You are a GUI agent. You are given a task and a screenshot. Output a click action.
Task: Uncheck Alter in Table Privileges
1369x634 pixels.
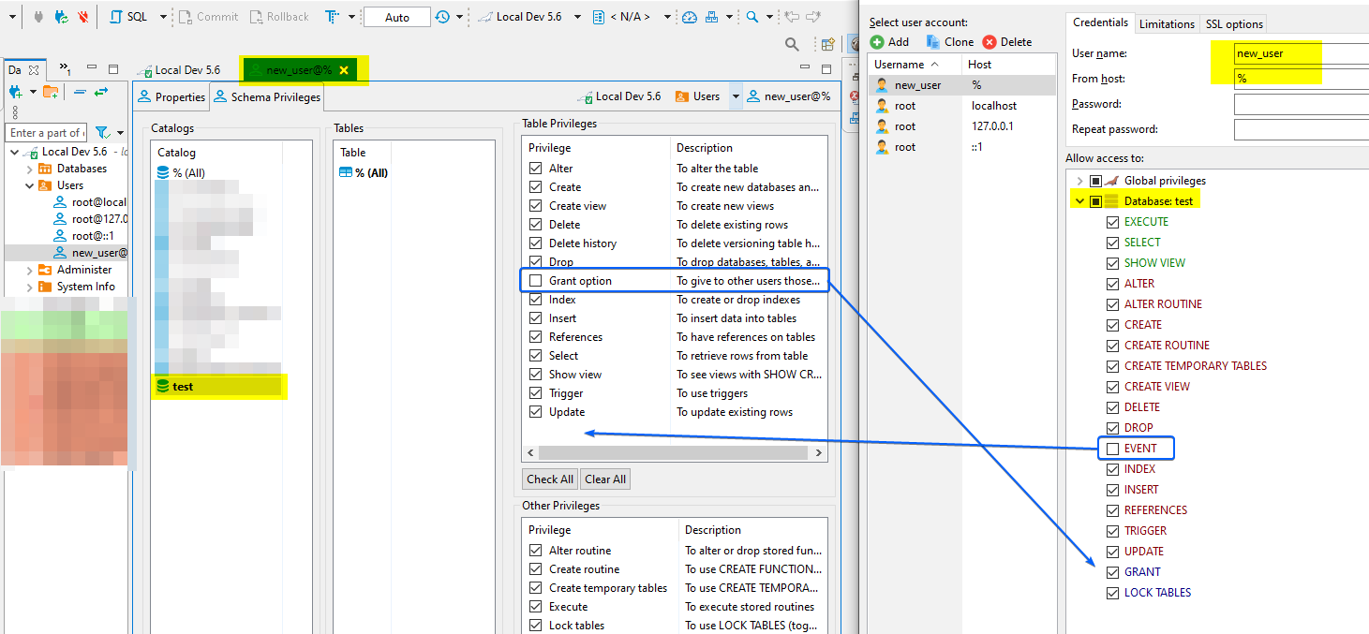(x=536, y=169)
